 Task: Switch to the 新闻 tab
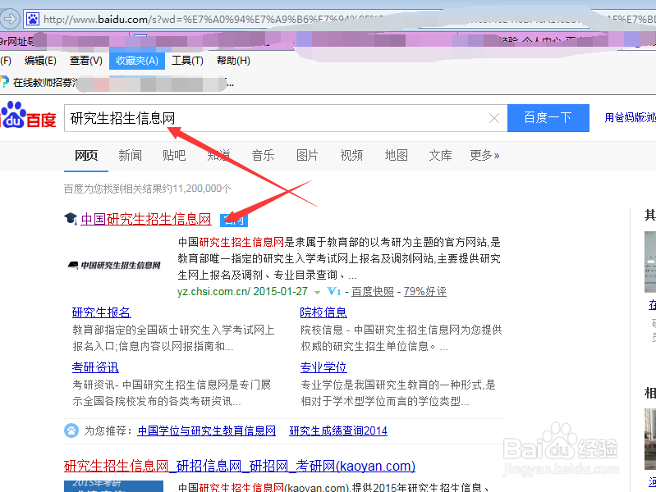(x=130, y=156)
